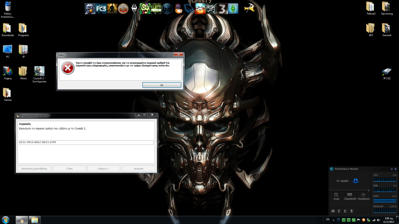Image resolution: width=399 pixels, height=224 pixels.
Task: Click Shutdown in Performance Monitor
Action: 363,196
